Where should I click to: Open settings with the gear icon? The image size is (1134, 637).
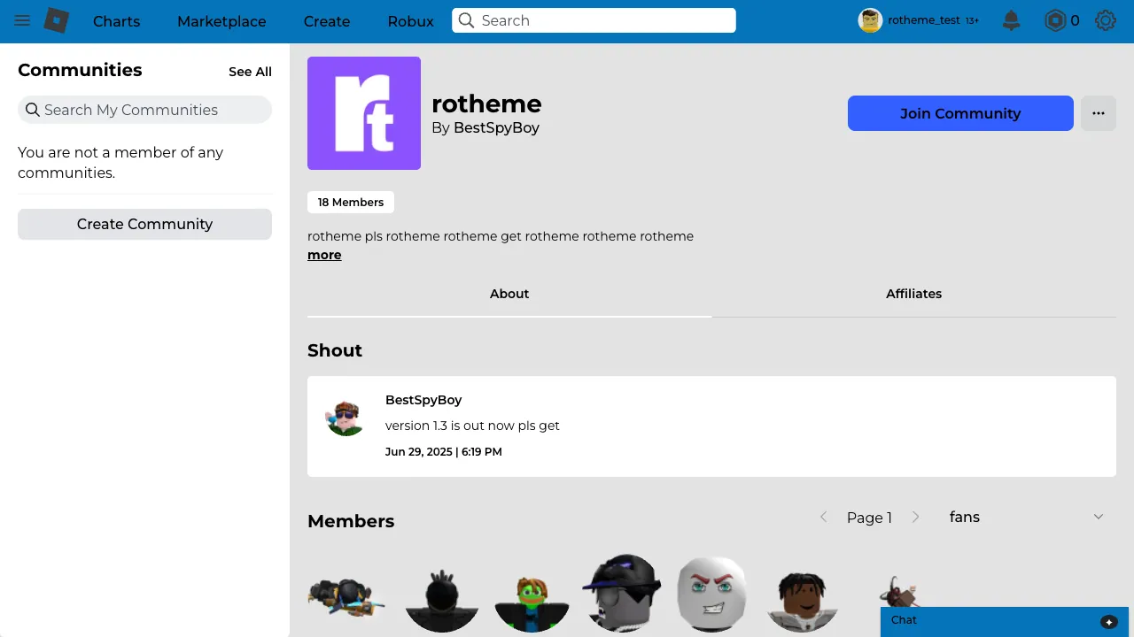click(x=1106, y=19)
